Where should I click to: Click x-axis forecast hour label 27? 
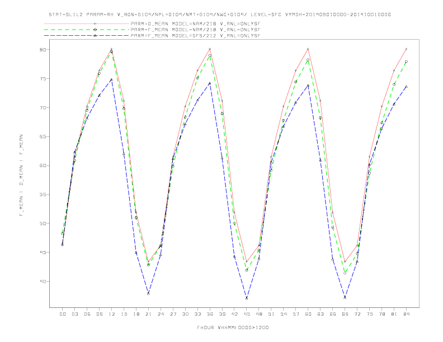click(x=173, y=314)
